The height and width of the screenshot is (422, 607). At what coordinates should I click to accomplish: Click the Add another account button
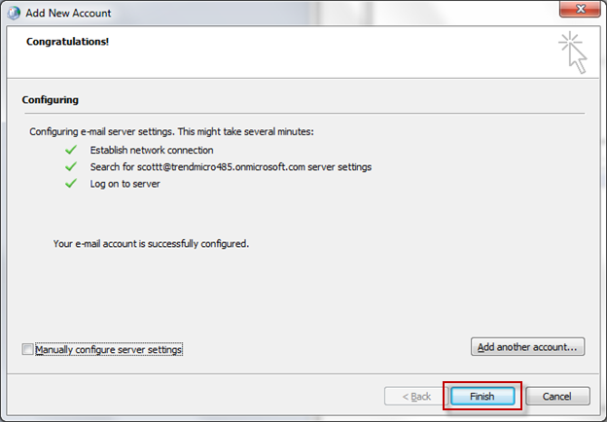[x=527, y=346]
